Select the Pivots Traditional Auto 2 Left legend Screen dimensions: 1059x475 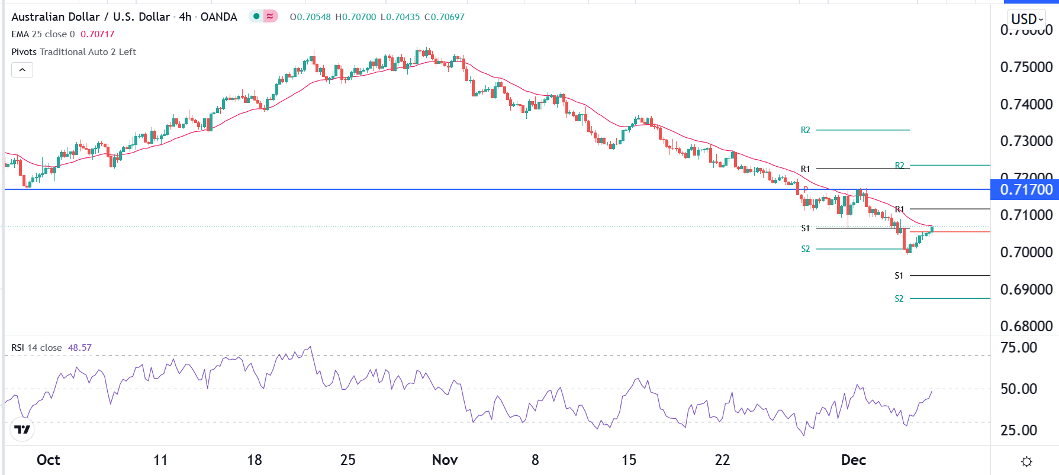(x=73, y=52)
